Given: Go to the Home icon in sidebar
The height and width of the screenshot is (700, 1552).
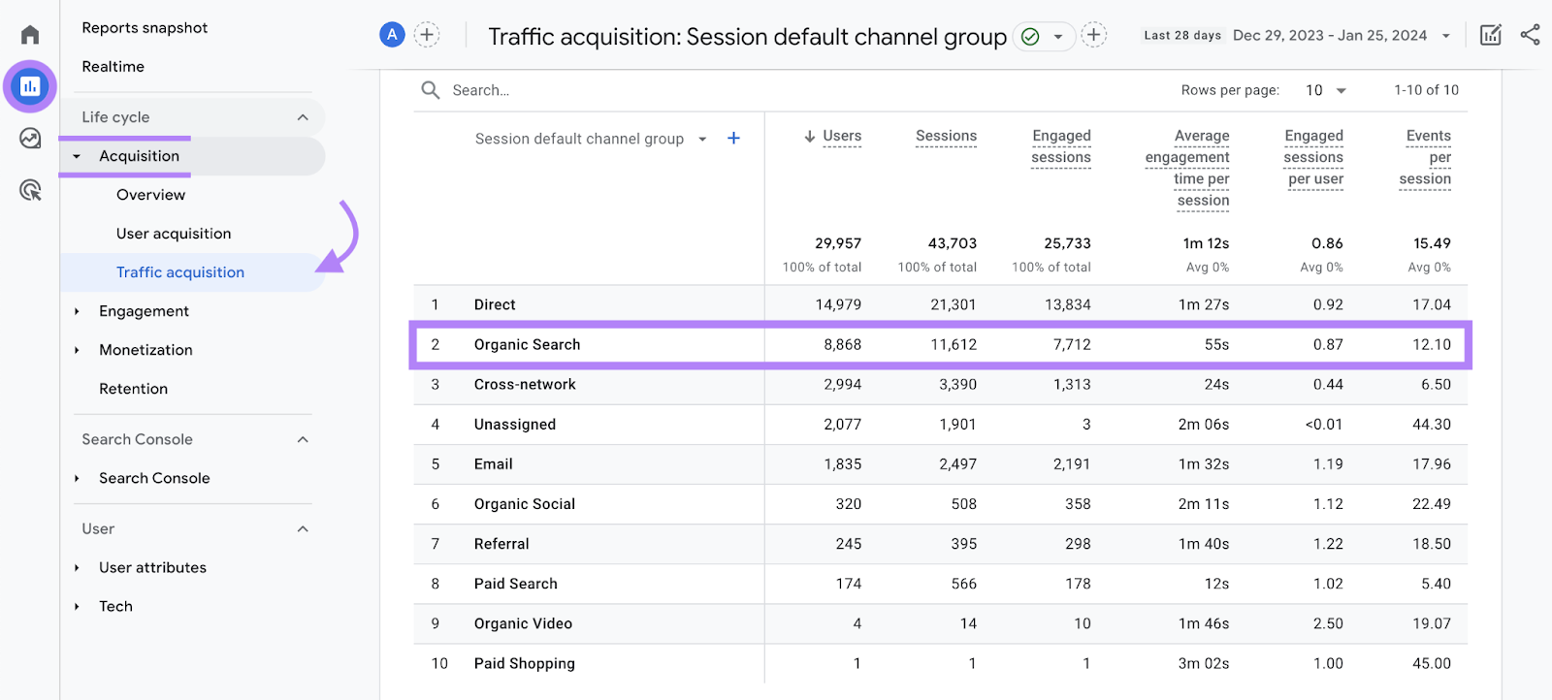Looking at the screenshot, I should point(30,35).
